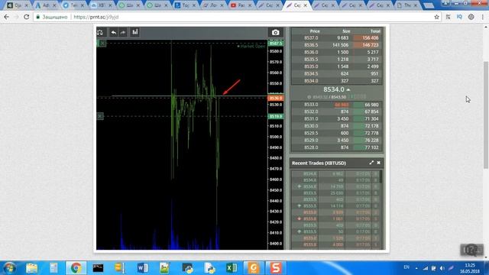Close the Recent Trades panel

pos(379,163)
